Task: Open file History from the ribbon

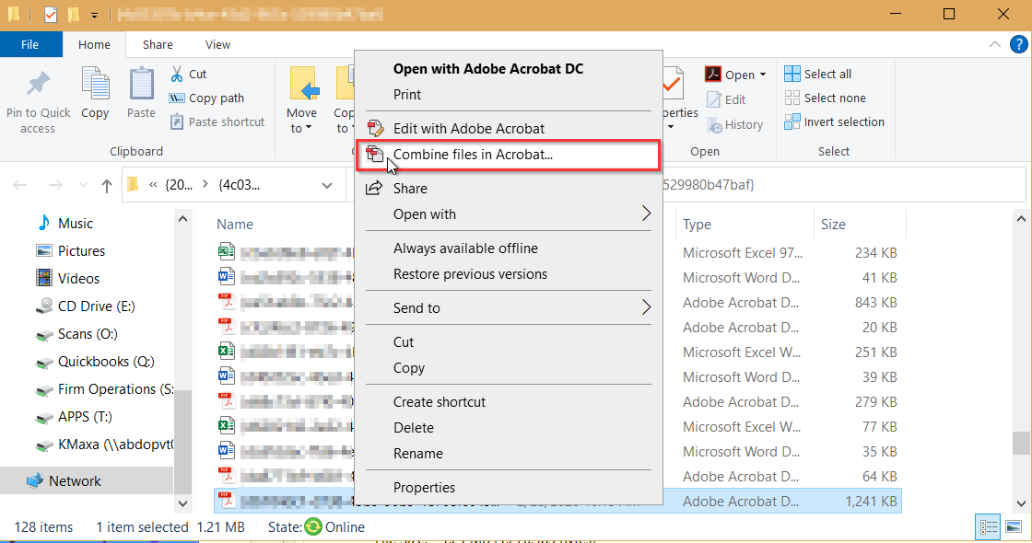Action: point(734,124)
